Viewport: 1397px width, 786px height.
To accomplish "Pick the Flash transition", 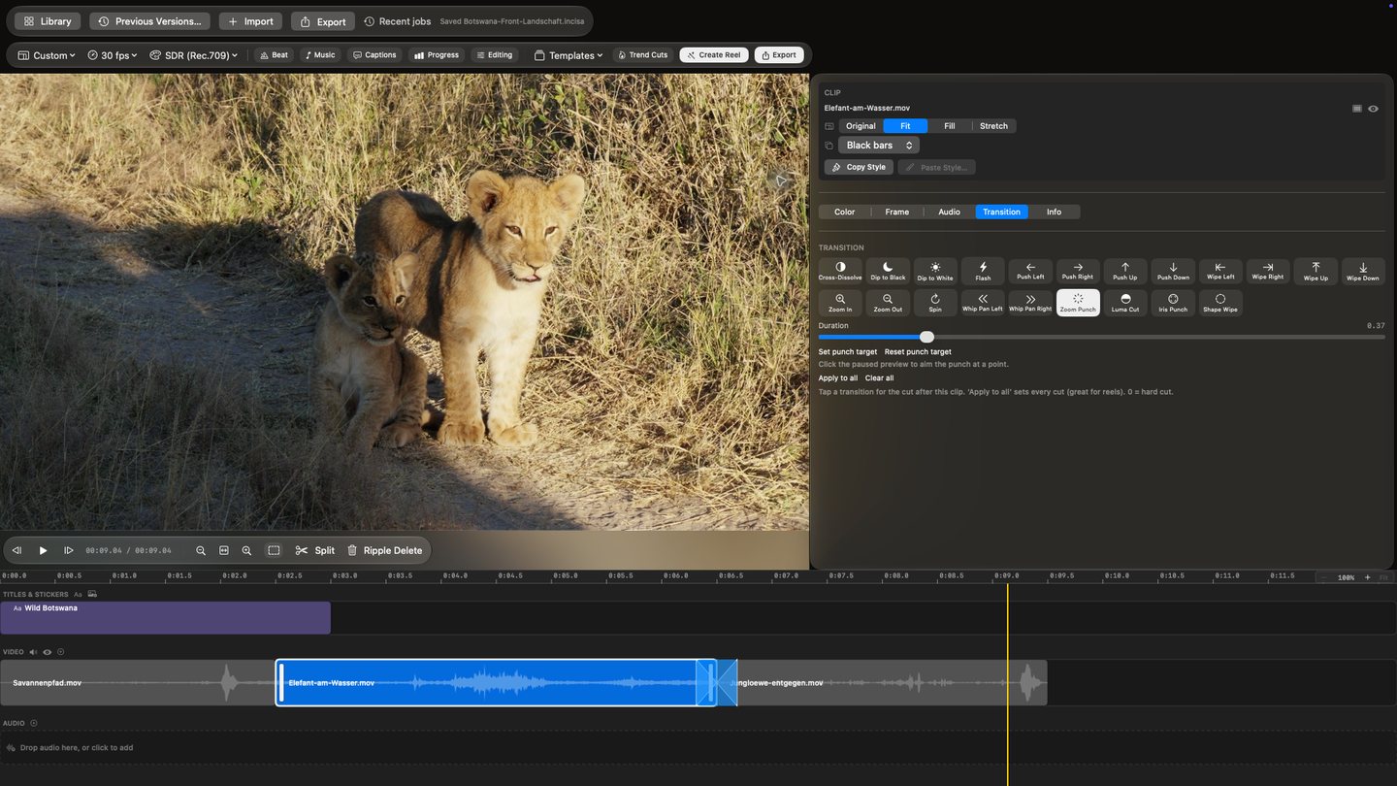I will pyautogui.click(x=983, y=271).
